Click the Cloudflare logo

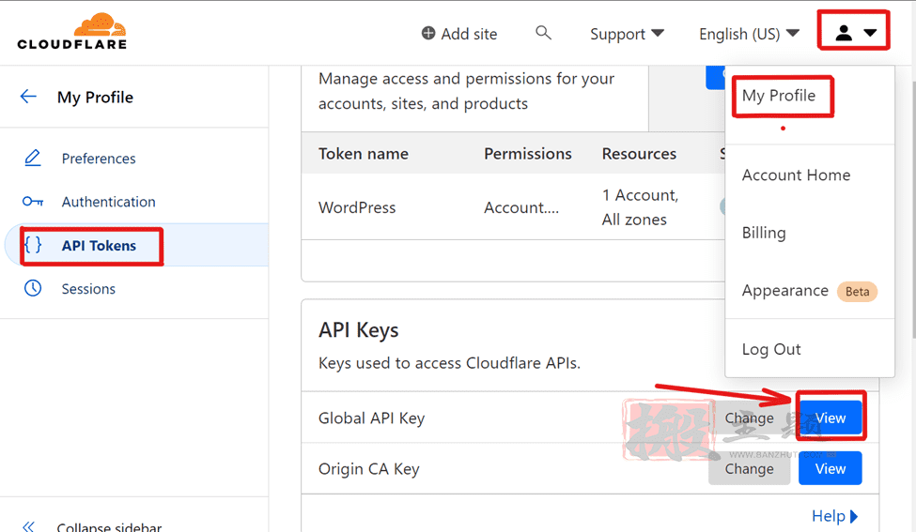click(x=71, y=32)
